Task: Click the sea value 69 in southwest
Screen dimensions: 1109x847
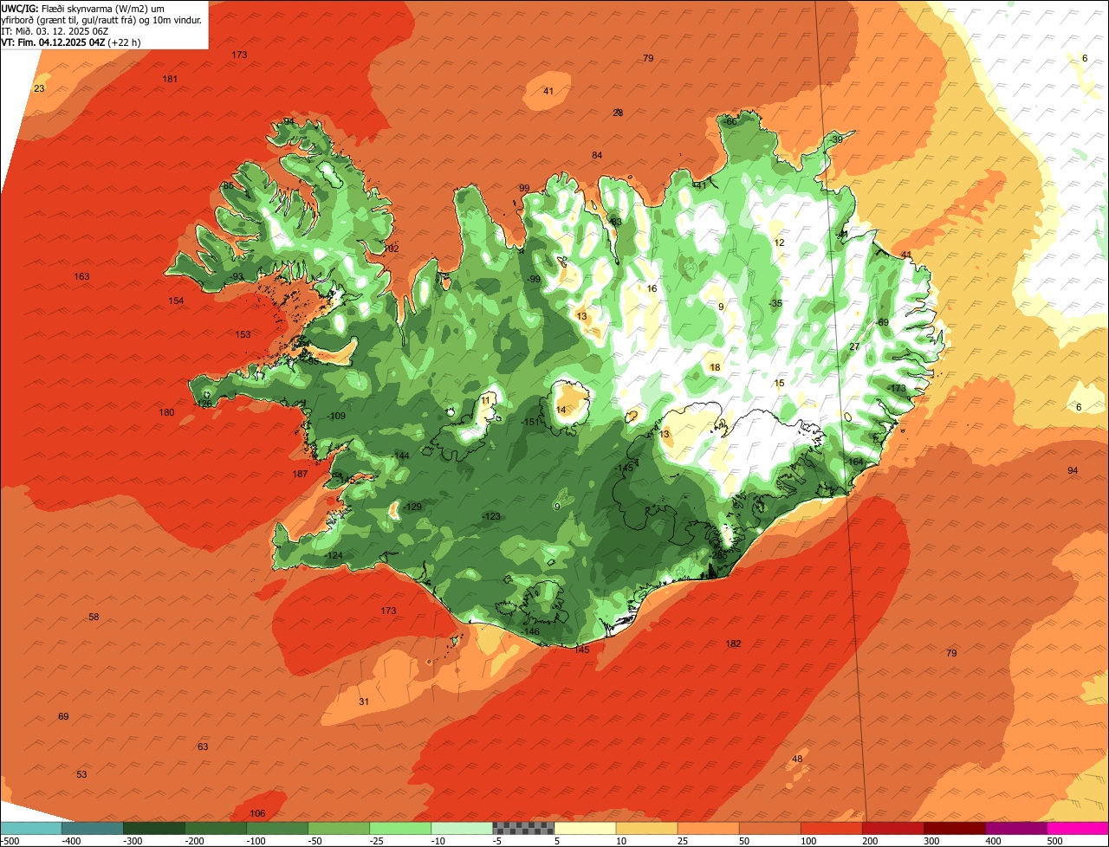Action: point(63,717)
